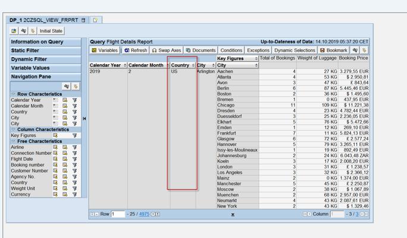Click Swap Axes in query toolbar
Screen dimensions: 407x238
pos(167,51)
